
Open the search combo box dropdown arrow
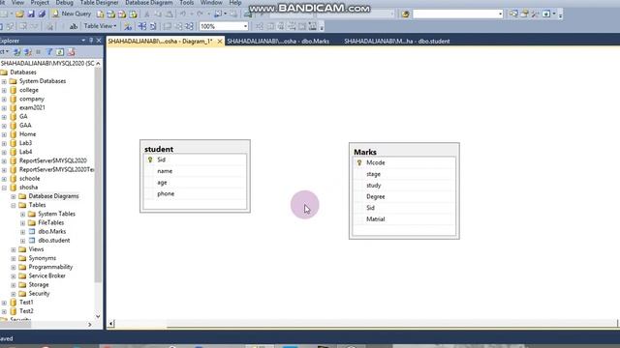point(500,14)
